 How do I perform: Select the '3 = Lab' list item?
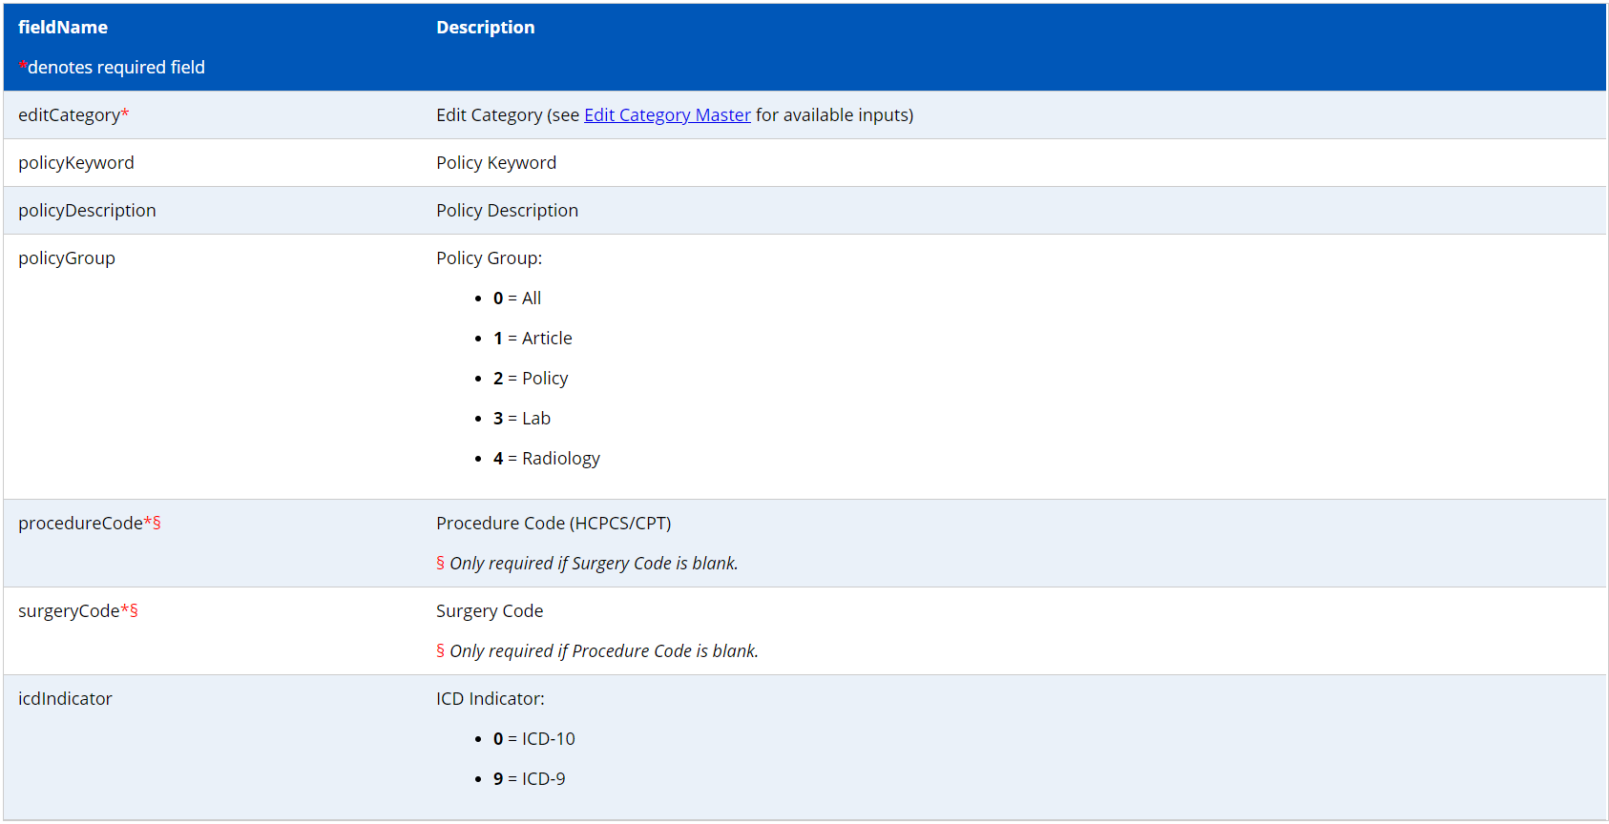tap(522, 419)
